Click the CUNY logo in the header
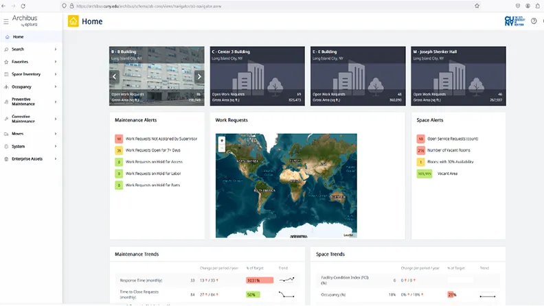Viewport: 544px width, 306px height. pos(514,21)
